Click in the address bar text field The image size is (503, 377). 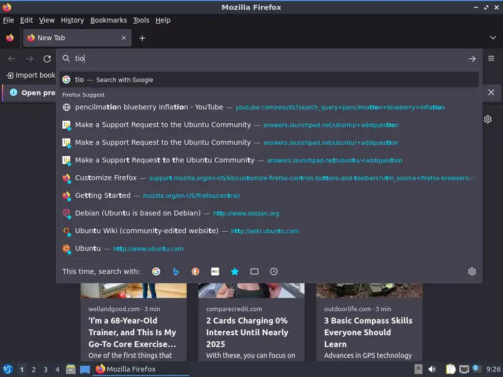tap(270, 58)
